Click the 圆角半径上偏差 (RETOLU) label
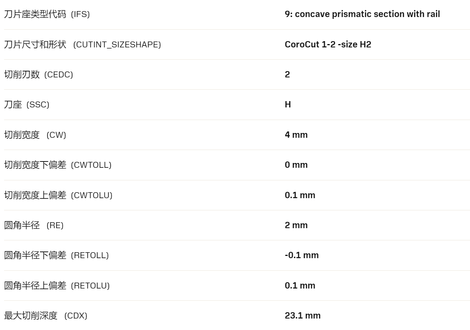This screenshot has height=330, width=470. click(x=57, y=286)
